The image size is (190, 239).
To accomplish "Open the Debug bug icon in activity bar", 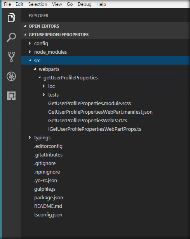I will point(11,76).
